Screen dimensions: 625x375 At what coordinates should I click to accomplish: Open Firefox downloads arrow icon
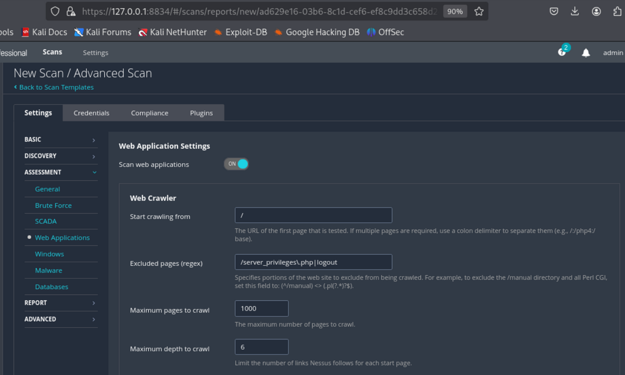[575, 11]
